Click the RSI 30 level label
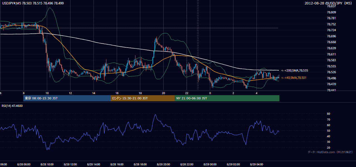 point(328,142)
